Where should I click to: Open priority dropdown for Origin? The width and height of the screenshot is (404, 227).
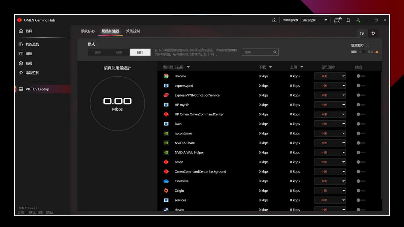pyautogui.click(x=330, y=191)
